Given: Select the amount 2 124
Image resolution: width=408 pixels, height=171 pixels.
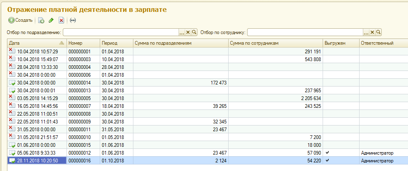Looking at the screenshot, I should 221,161.
